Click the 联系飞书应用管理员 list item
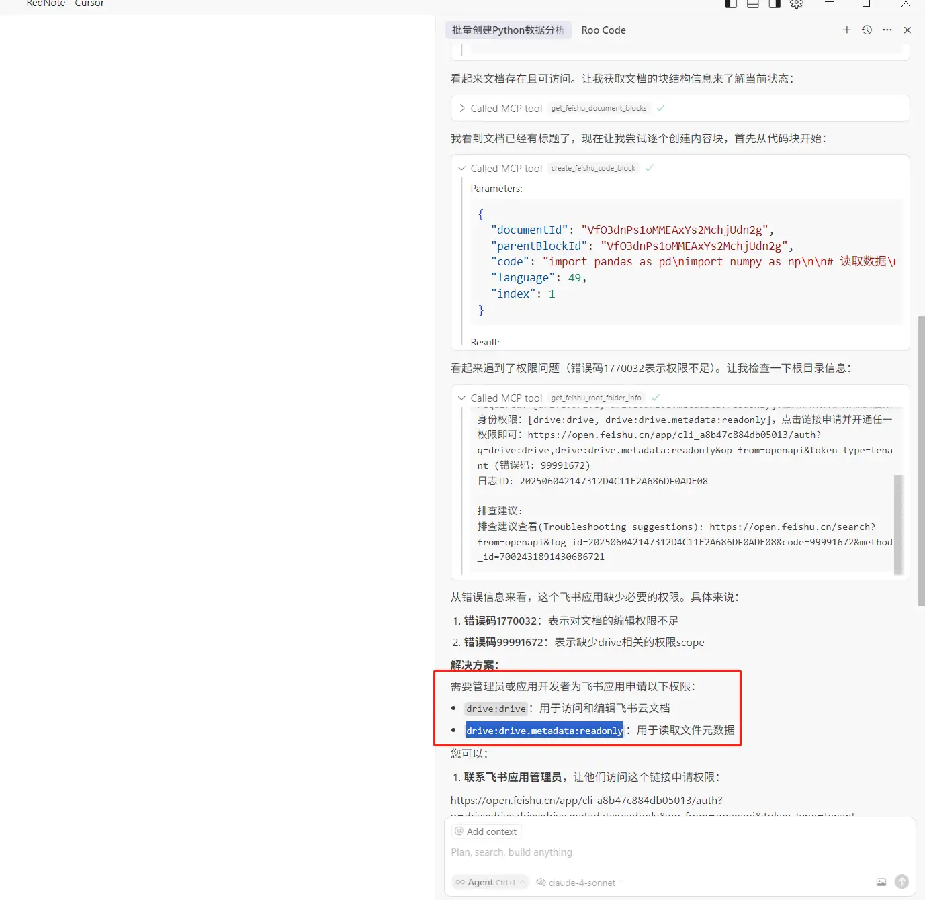This screenshot has height=900, width=925. point(592,777)
